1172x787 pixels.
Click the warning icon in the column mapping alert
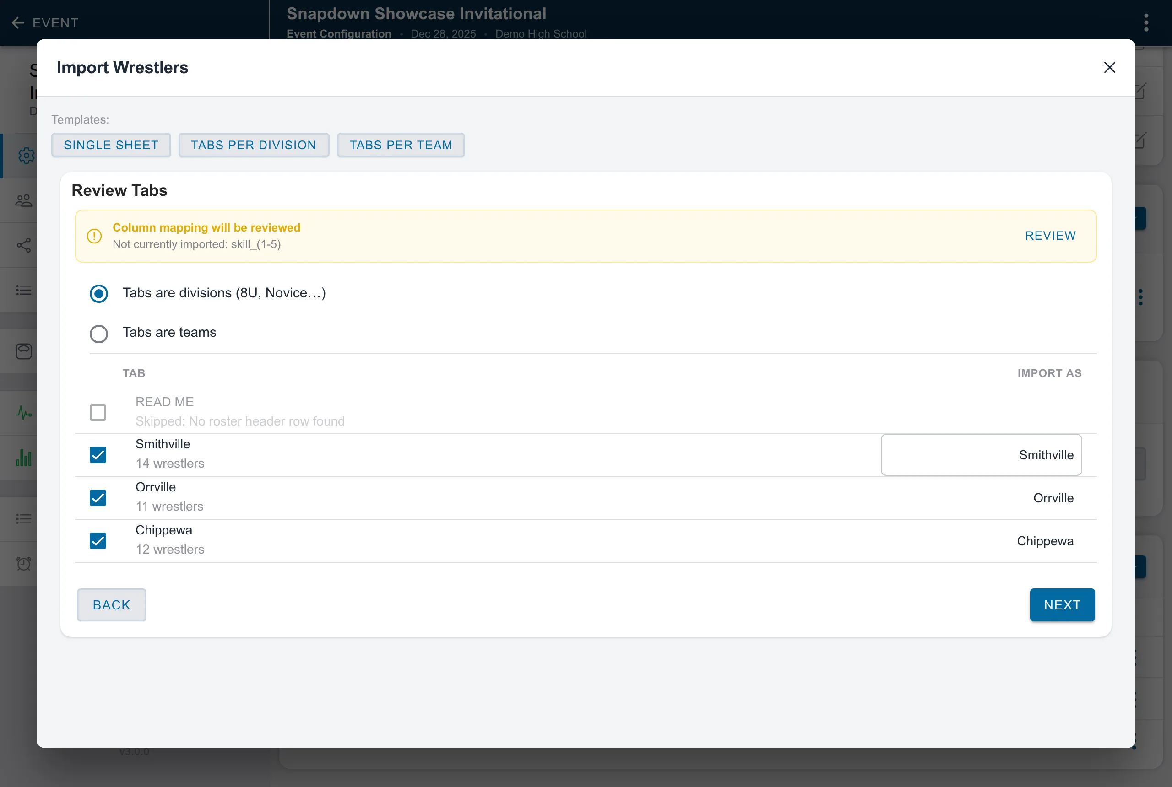pos(94,236)
